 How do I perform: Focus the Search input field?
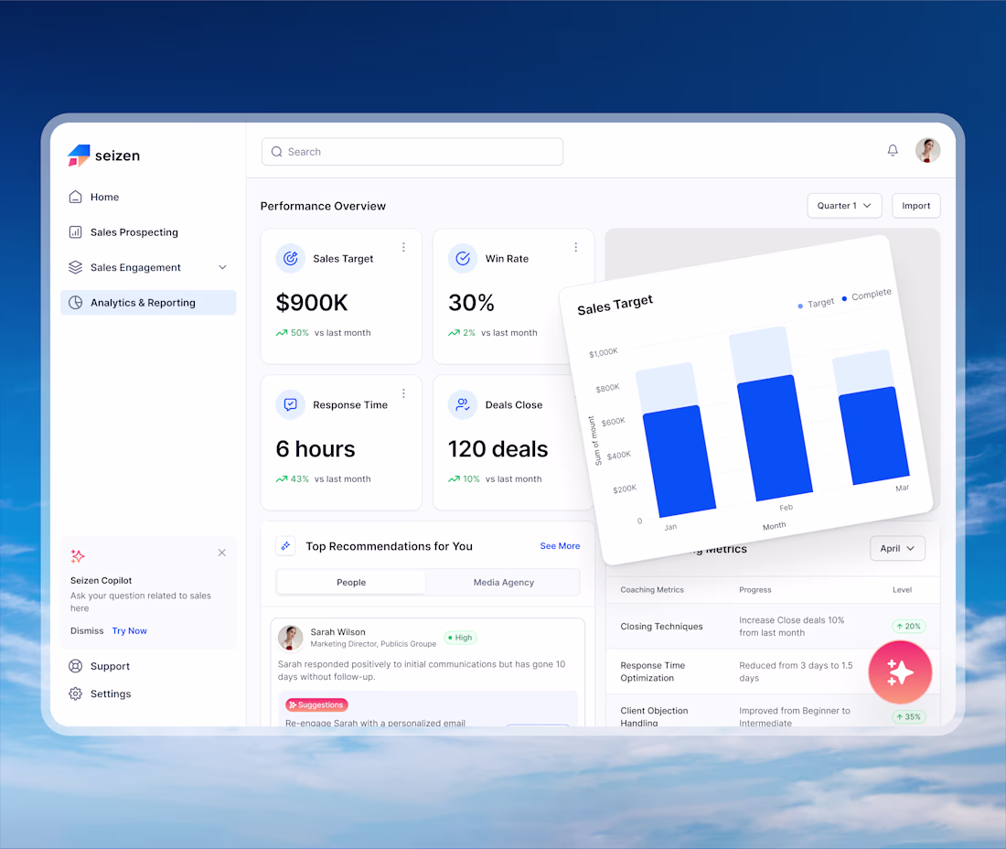(412, 152)
